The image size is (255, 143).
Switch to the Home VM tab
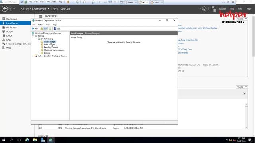pos(131,2)
